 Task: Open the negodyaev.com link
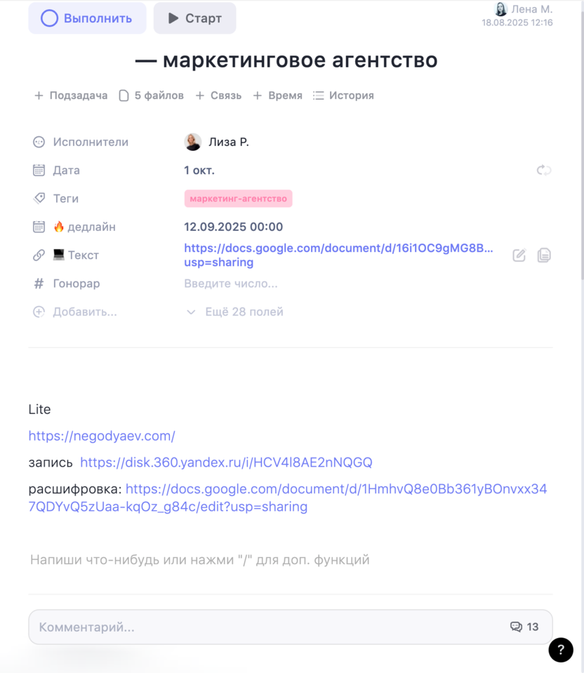101,435
